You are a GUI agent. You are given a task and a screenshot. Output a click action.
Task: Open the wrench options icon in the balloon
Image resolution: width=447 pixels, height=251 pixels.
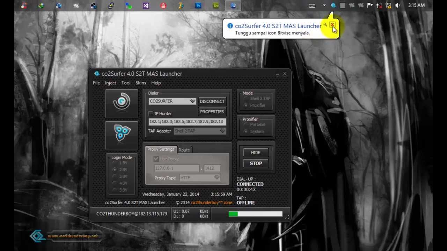pos(325,25)
